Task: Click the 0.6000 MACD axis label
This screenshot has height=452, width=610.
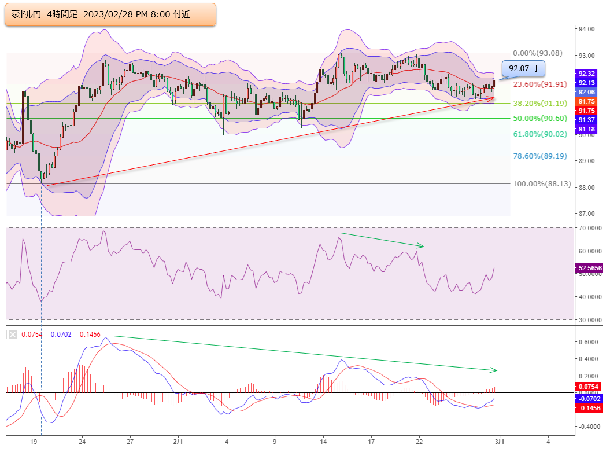Action: (x=589, y=342)
